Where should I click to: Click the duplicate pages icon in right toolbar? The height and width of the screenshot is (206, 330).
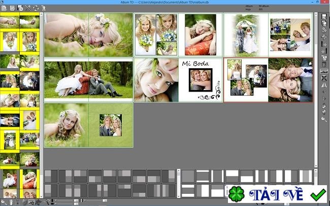pos(324,23)
